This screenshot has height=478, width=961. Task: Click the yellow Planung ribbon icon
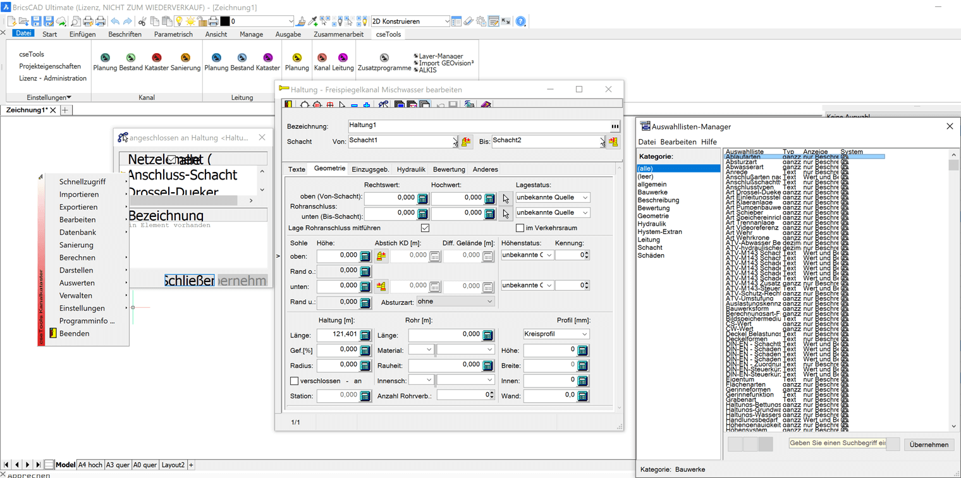click(297, 58)
